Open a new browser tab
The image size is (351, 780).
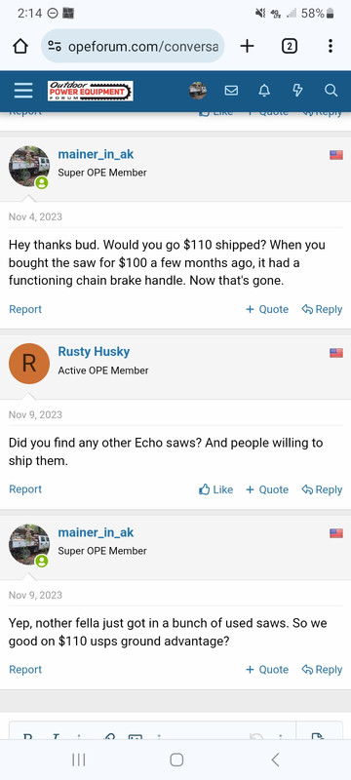click(247, 46)
